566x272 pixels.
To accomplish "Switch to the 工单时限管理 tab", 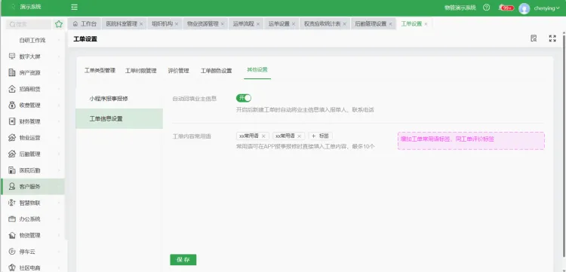I will (x=141, y=71).
